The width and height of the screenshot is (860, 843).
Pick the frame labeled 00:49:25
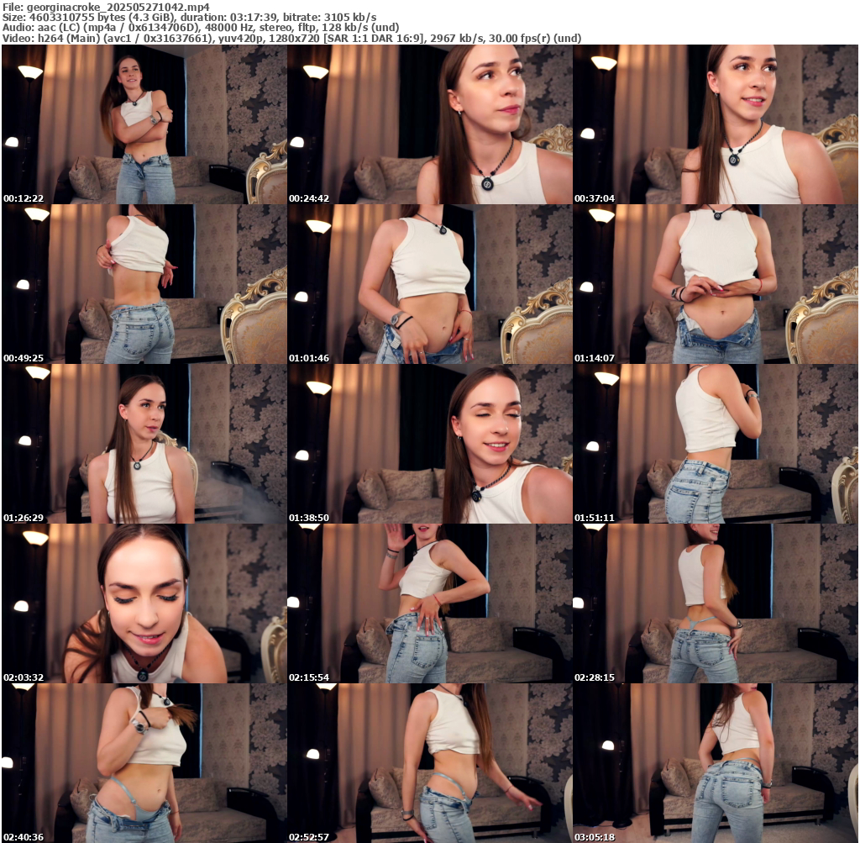[144, 284]
